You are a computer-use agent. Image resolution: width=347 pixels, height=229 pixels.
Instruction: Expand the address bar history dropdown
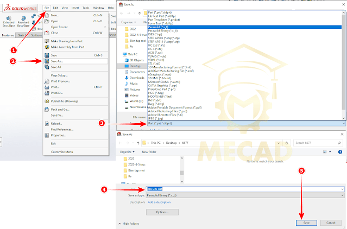coord(279,143)
